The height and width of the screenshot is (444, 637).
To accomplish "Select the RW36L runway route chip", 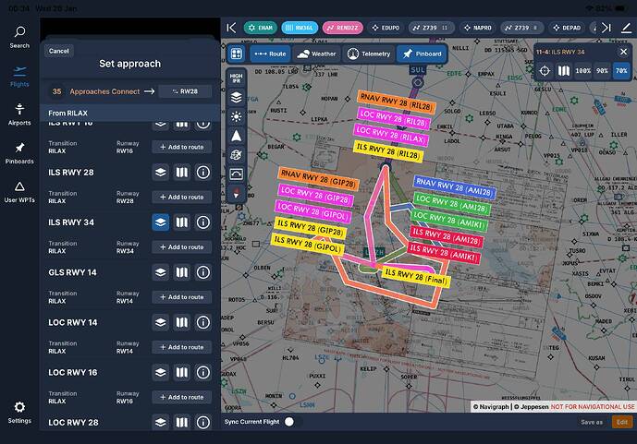I will click(300, 28).
